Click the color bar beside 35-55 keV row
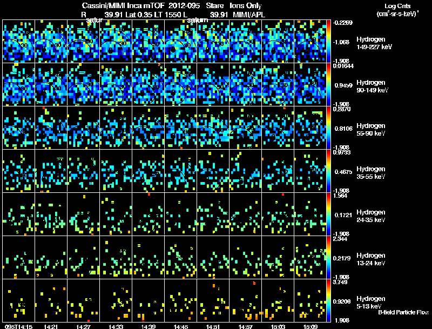 click(328, 171)
